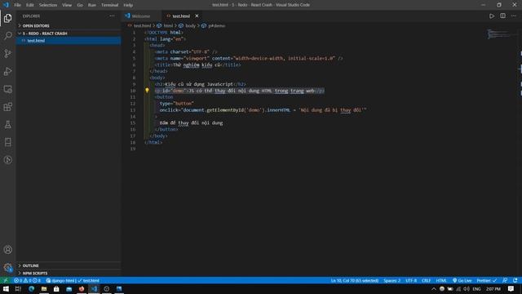Click the CRLF end-of-line setting
The height and width of the screenshot is (294, 522).
(426, 280)
